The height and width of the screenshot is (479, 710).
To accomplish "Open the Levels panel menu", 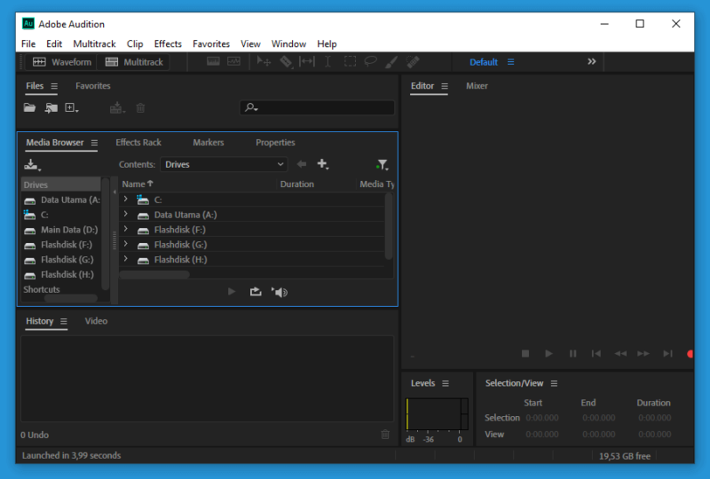I will pos(446,383).
